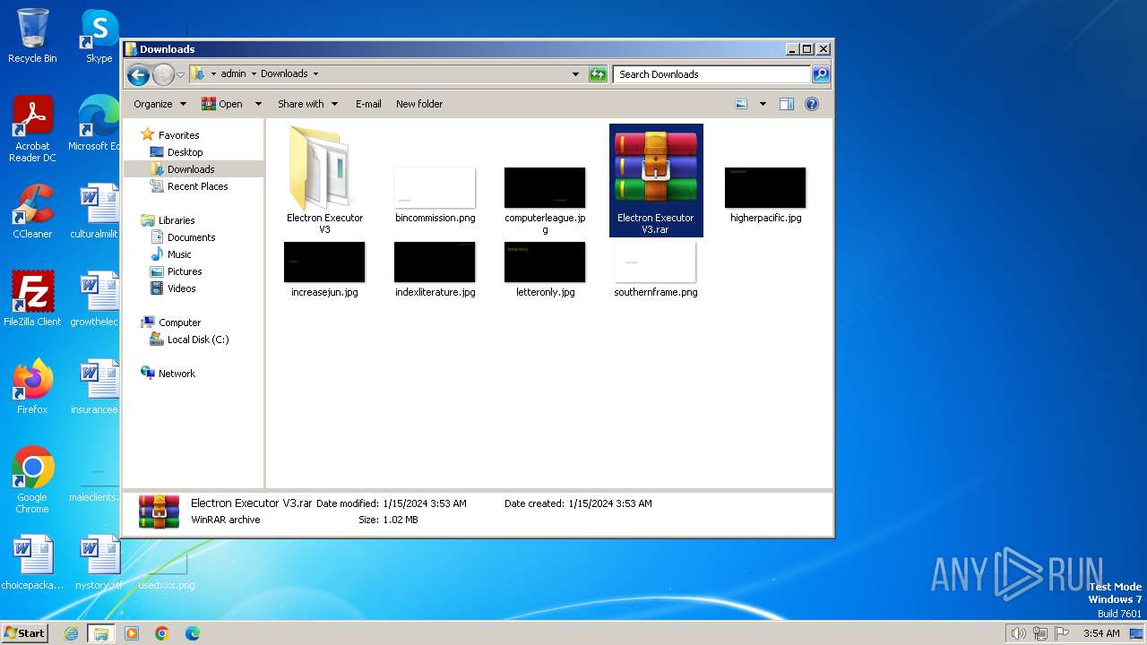Change the view with the views icon
Image resolution: width=1147 pixels, height=645 pixels.
(x=741, y=104)
